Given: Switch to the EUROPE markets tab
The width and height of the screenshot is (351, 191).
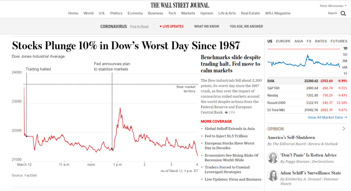Looking at the screenshot, I should tap(283, 41).
